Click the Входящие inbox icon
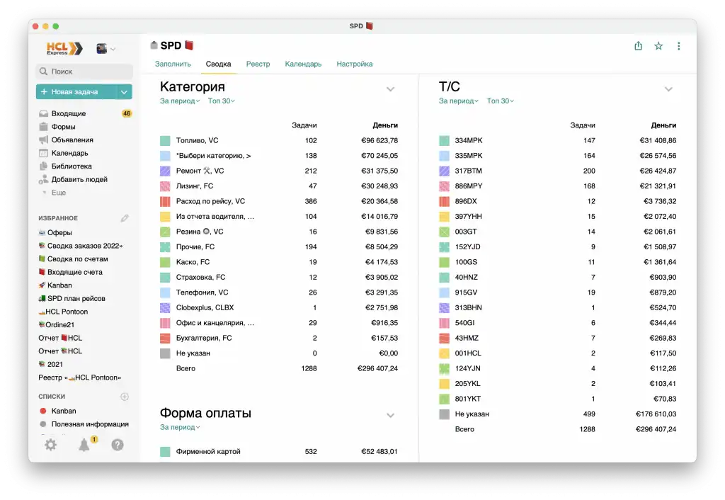725x500 pixels. 43,113
